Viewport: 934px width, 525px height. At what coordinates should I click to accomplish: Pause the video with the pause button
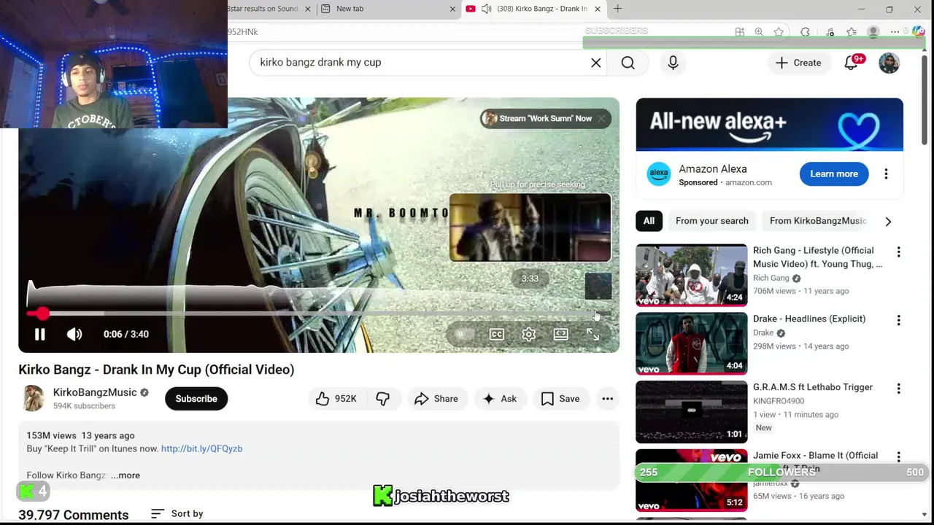(x=39, y=334)
